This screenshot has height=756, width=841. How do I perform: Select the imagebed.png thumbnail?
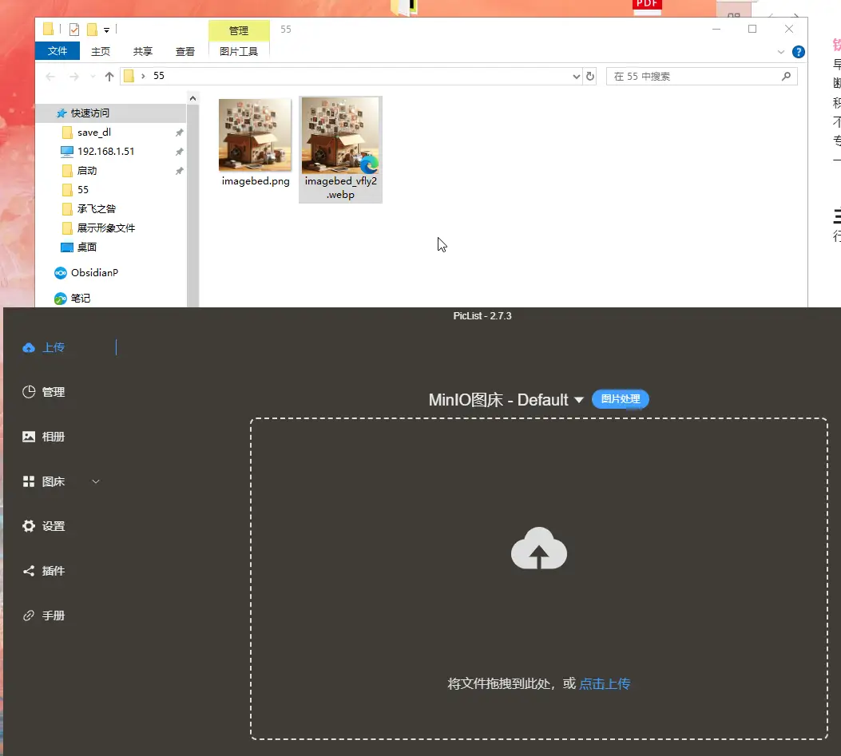(x=255, y=136)
